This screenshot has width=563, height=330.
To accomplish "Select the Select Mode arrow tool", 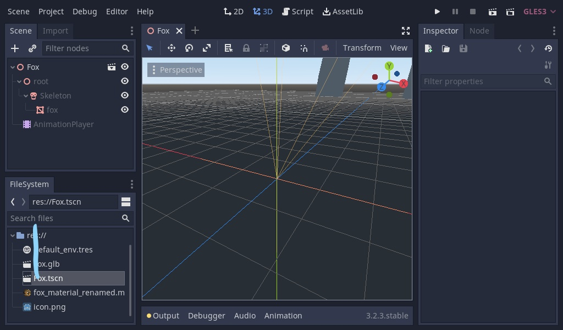I will [150, 48].
